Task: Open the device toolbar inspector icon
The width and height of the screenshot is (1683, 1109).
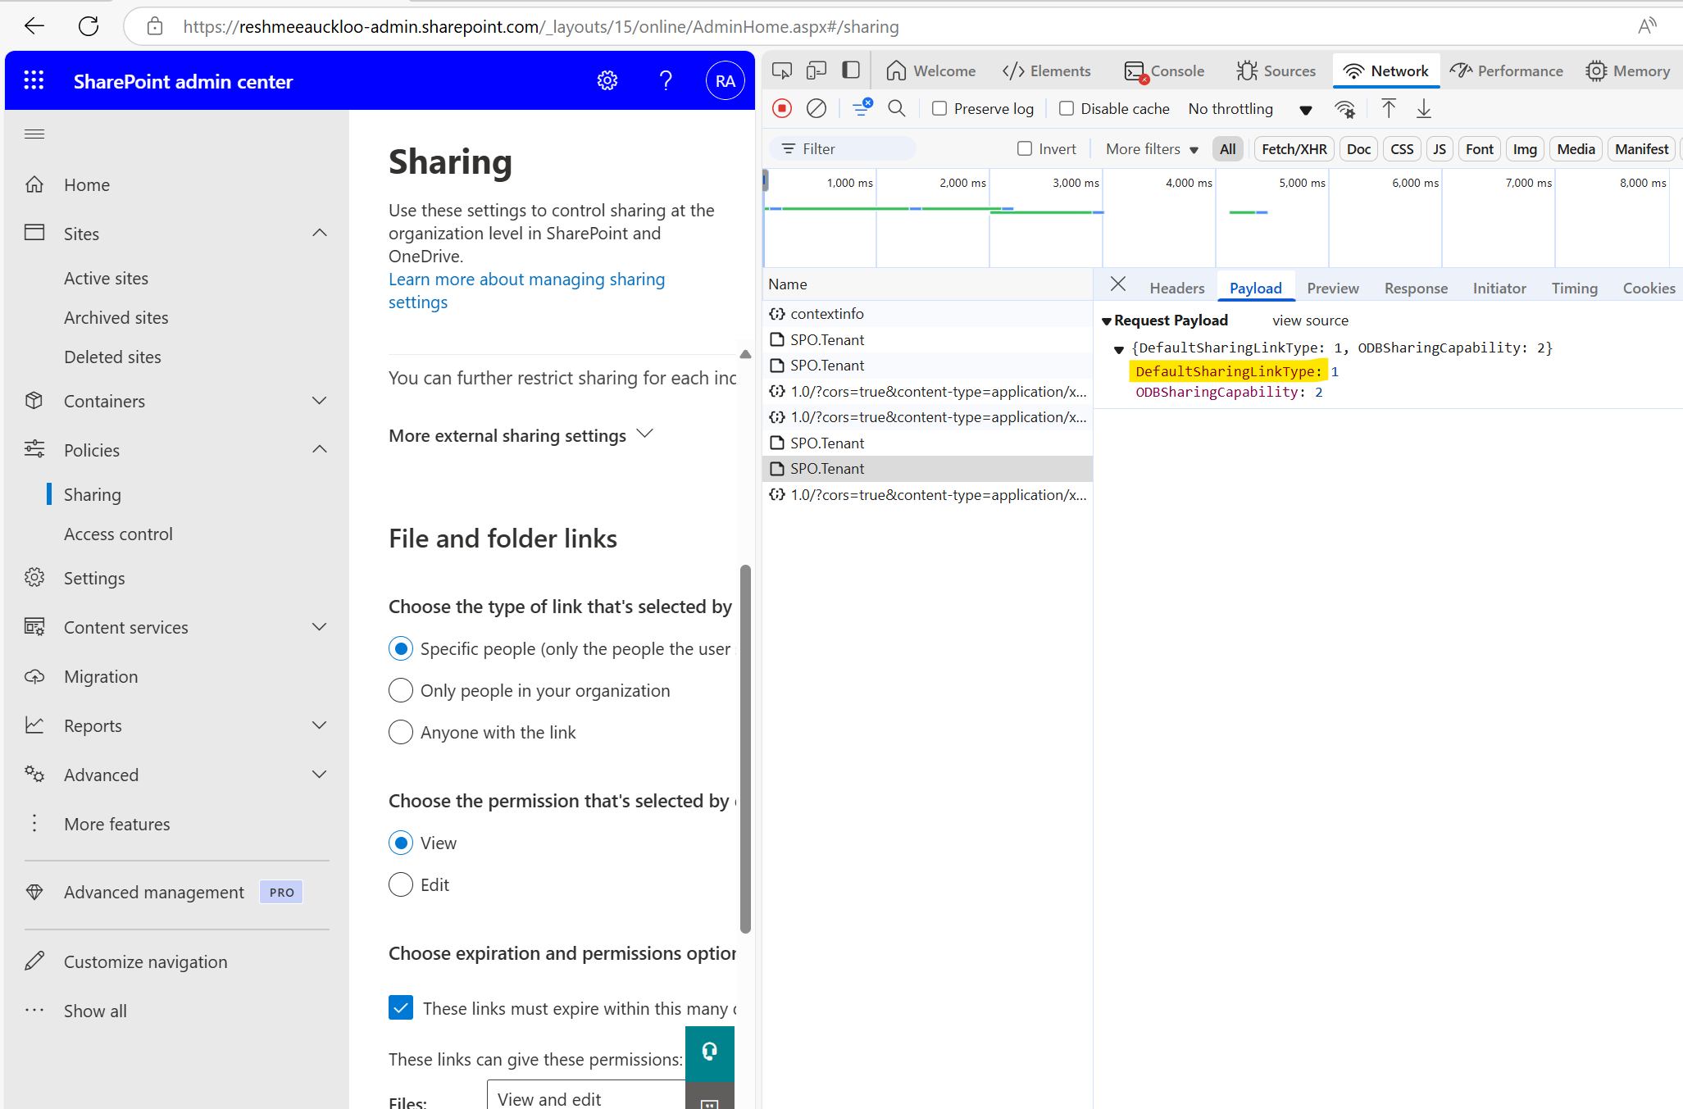Action: [x=816, y=70]
